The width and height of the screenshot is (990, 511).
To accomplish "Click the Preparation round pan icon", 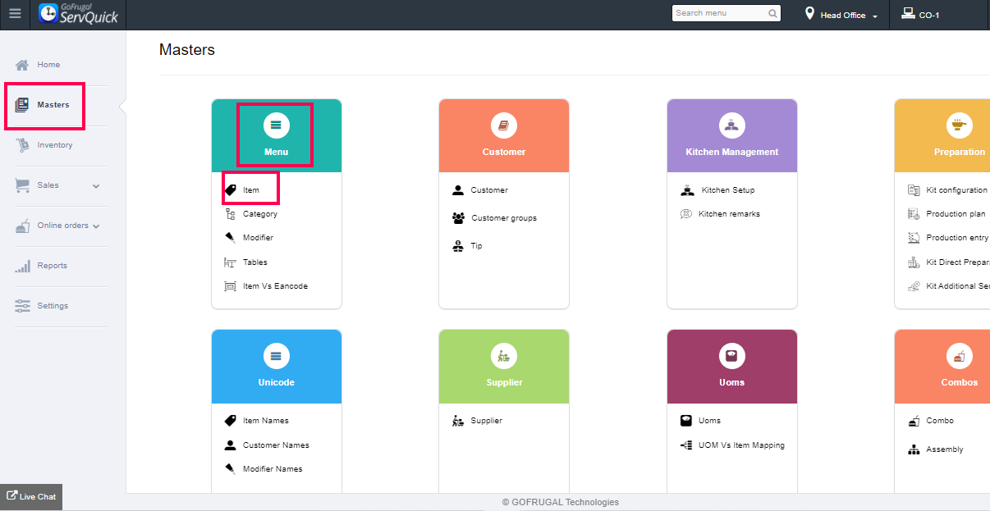I will point(959,125).
